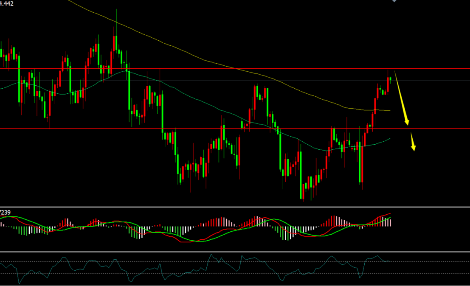Click the 4.442 price value text
This screenshot has width=470, height=286.
[7, 3]
